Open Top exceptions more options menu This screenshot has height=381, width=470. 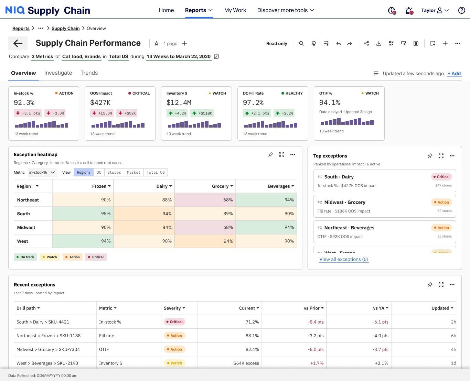pos(452,156)
